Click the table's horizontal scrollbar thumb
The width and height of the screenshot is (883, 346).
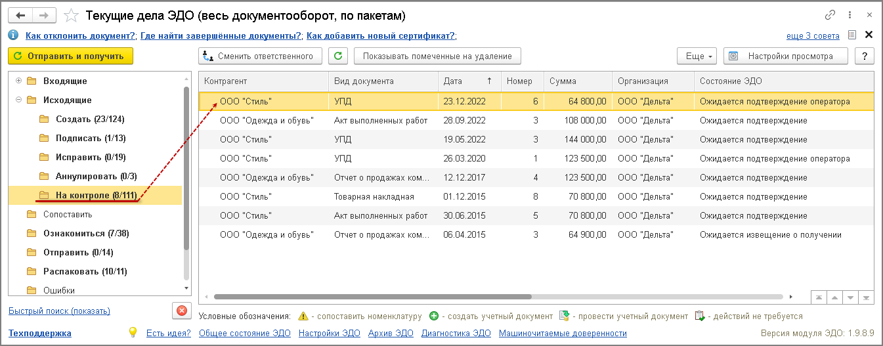point(368,297)
